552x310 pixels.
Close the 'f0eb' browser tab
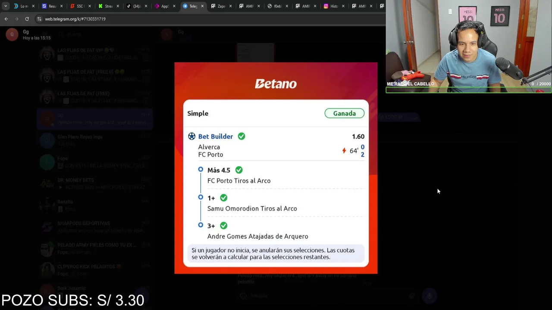coord(287,6)
